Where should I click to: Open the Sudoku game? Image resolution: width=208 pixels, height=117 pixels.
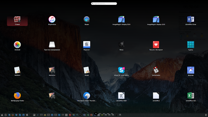point(191,45)
